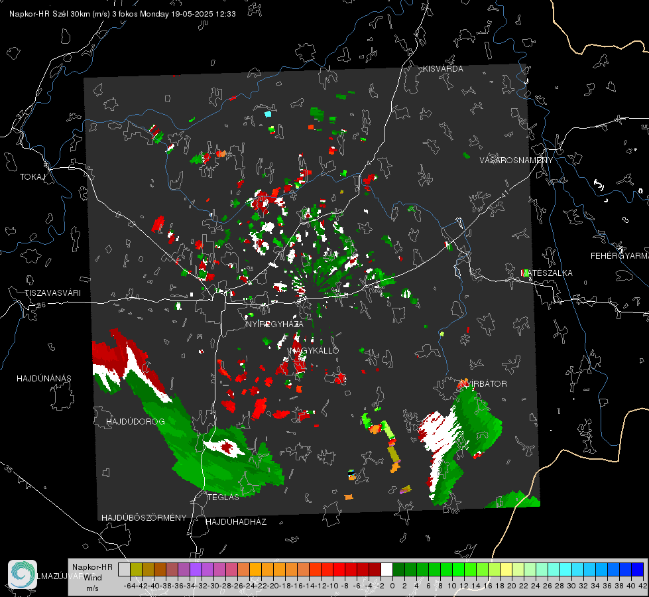Click the HAJDÚDOROG label
Viewport: 649px width, 597px height.
(x=135, y=422)
